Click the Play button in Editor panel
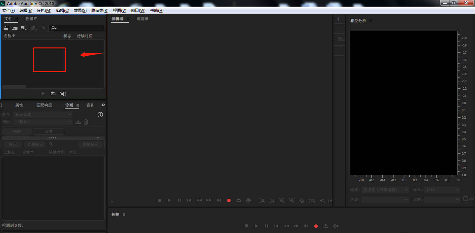This screenshot has height=233, width=475. click(x=169, y=200)
